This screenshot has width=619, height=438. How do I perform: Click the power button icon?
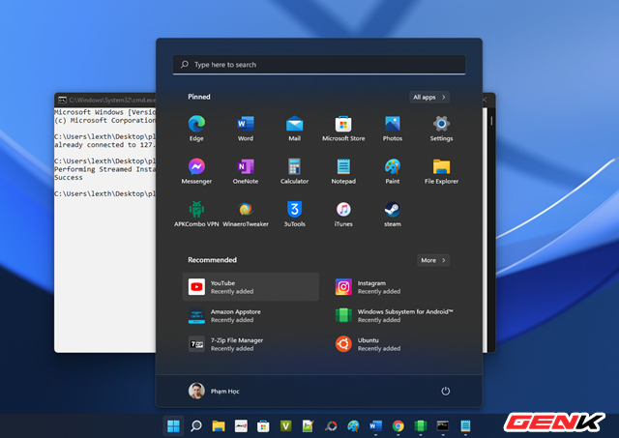click(445, 391)
